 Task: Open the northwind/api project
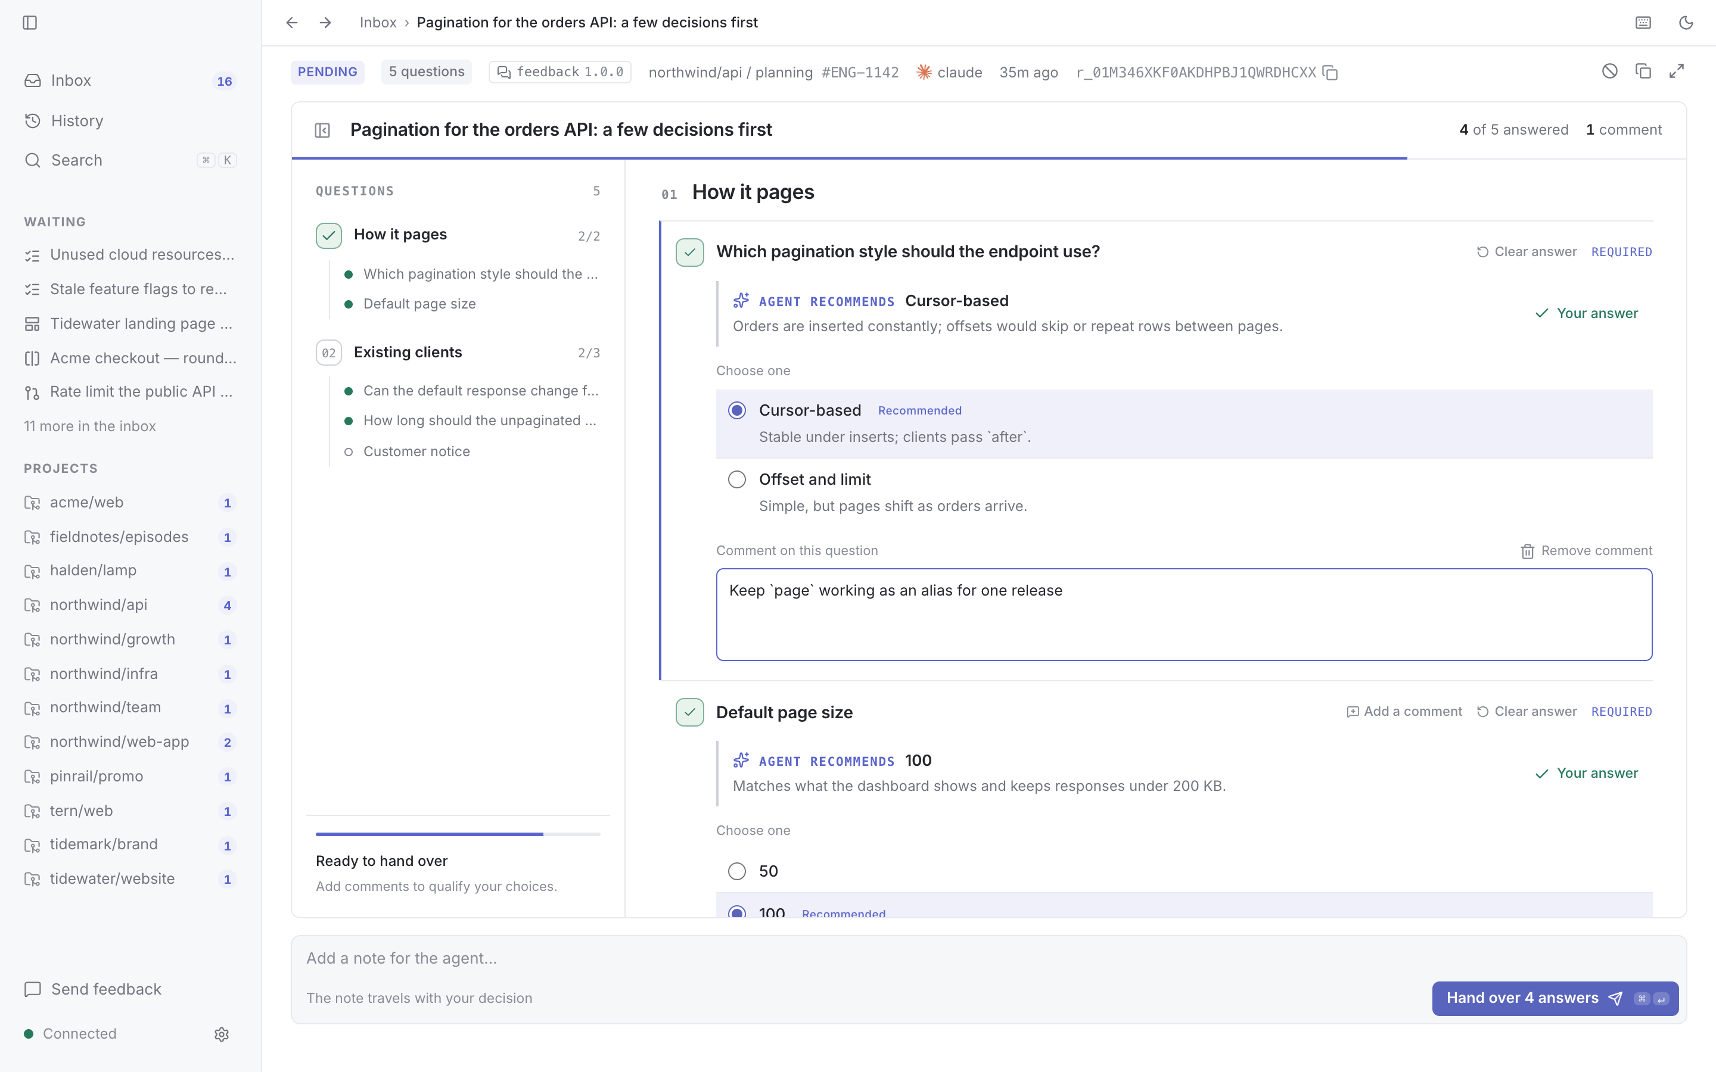pos(130,604)
